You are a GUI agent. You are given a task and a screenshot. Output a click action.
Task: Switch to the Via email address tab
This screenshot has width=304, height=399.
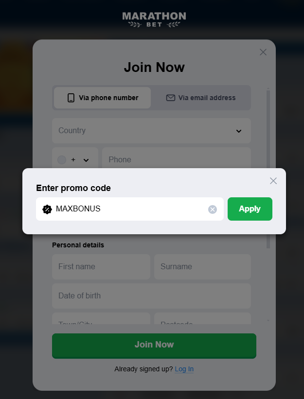pyautogui.click(x=201, y=98)
